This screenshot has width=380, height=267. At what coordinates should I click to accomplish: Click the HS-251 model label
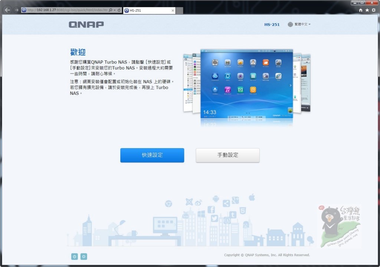(272, 25)
